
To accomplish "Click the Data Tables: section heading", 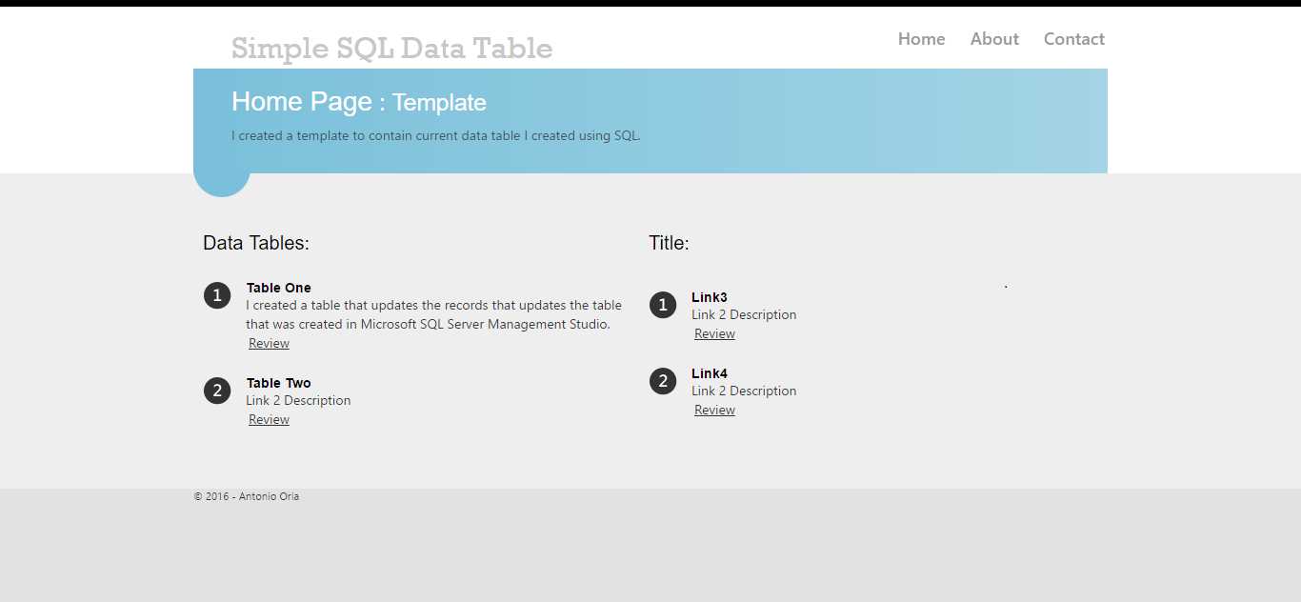I will (x=256, y=243).
